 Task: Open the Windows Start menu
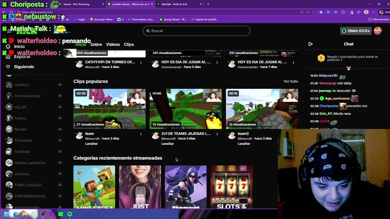[6, 214]
